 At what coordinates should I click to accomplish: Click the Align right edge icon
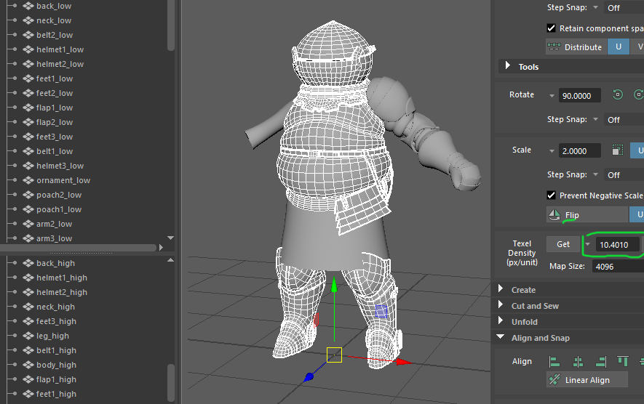coord(600,361)
